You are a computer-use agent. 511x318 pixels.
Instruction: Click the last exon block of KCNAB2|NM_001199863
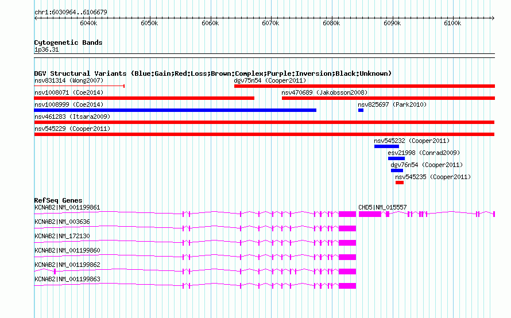(x=347, y=286)
